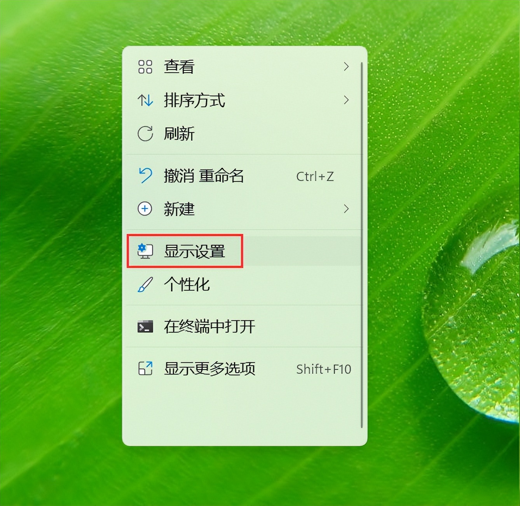Image resolution: width=520 pixels, height=506 pixels.
Task: Choose 个性化 menu entry
Action: 244,284
